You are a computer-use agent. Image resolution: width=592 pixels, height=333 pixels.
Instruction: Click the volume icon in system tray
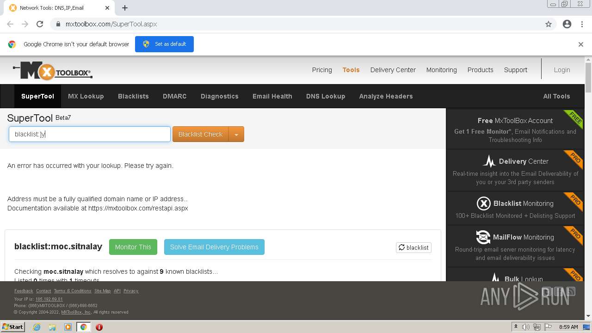[x=526, y=327]
